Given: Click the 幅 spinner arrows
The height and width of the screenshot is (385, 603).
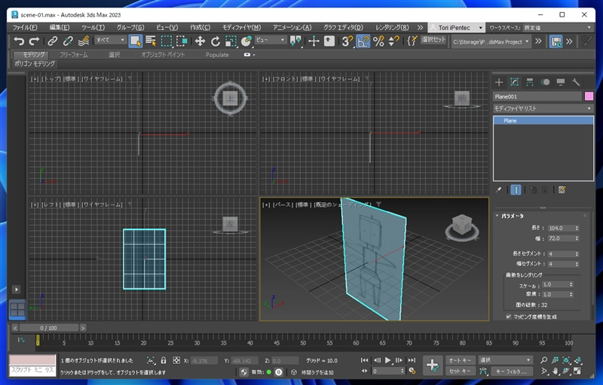Looking at the screenshot, I should (577, 238).
